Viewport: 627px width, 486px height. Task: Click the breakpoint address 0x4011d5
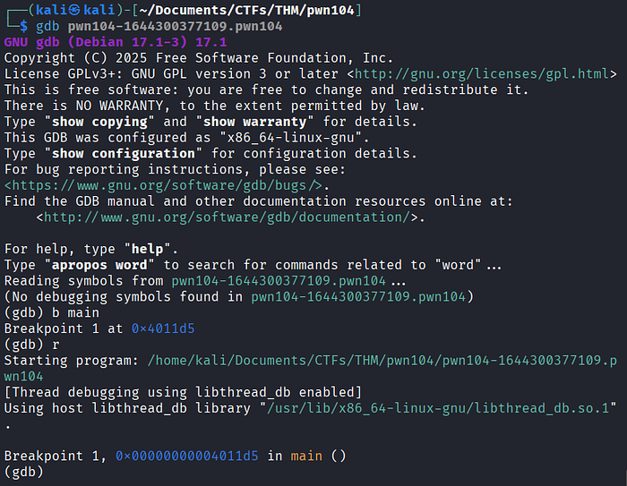pos(163,328)
